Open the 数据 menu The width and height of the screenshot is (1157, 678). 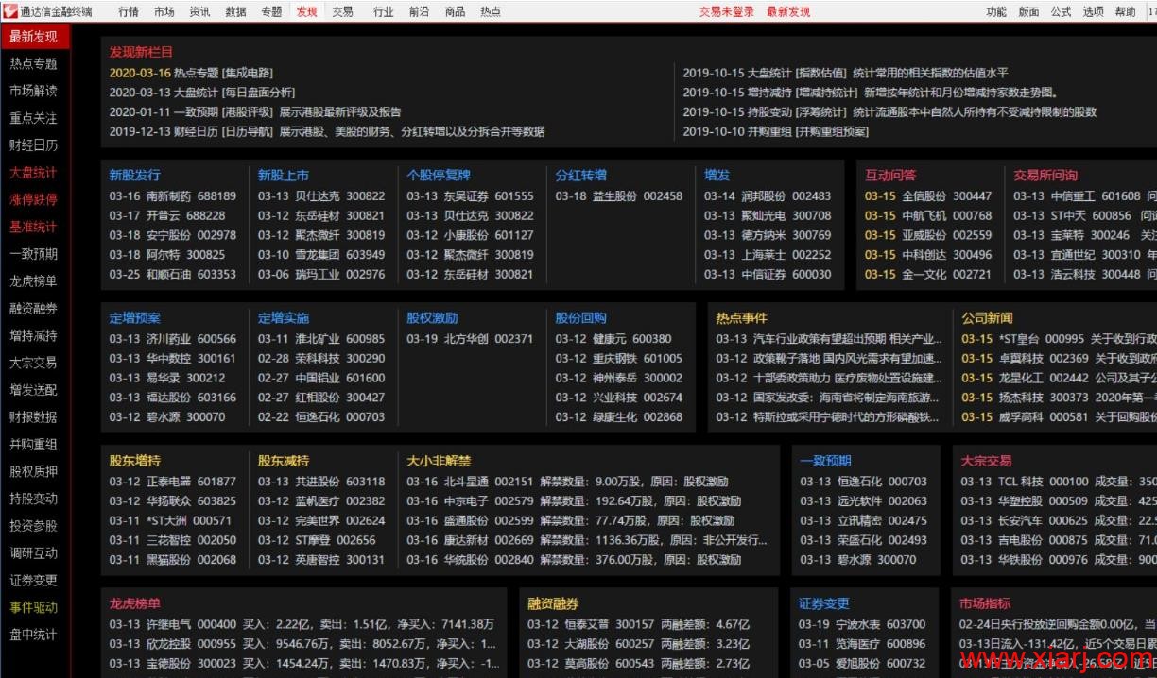click(x=235, y=12)
